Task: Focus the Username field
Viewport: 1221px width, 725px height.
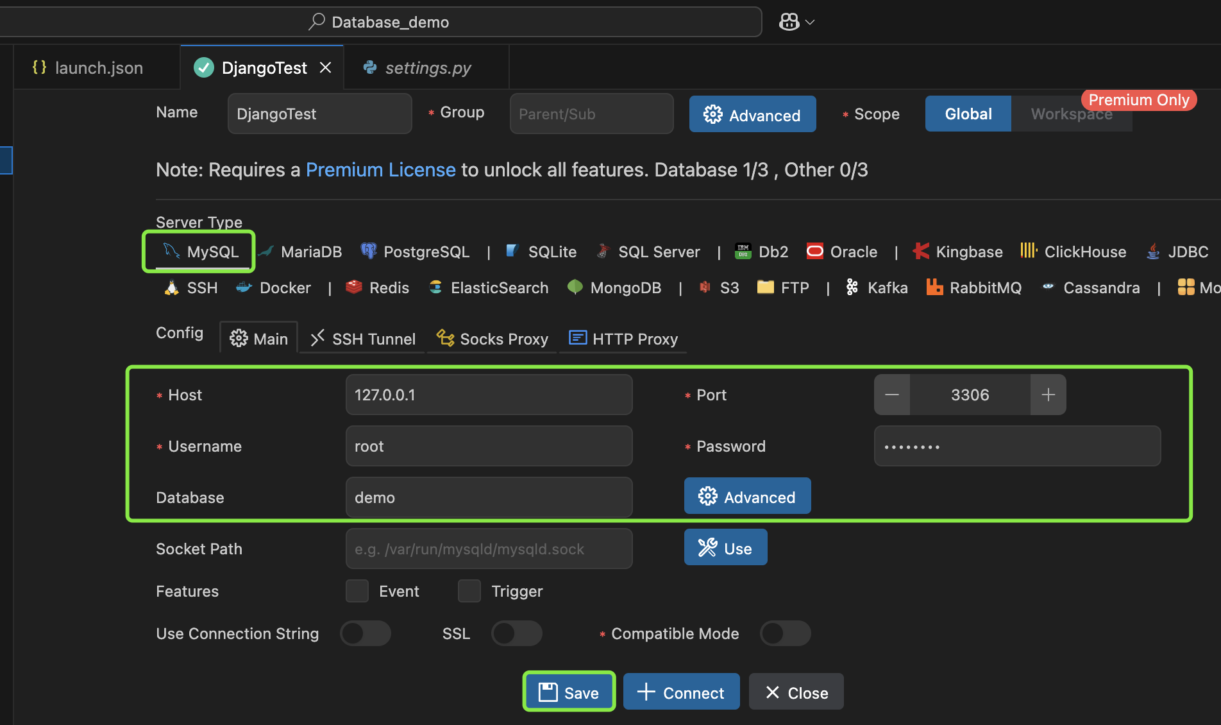Action: pos(489,446)
